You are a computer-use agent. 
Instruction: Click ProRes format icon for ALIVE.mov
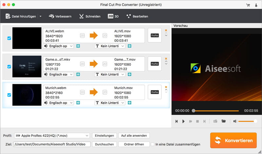pos(155,35)
